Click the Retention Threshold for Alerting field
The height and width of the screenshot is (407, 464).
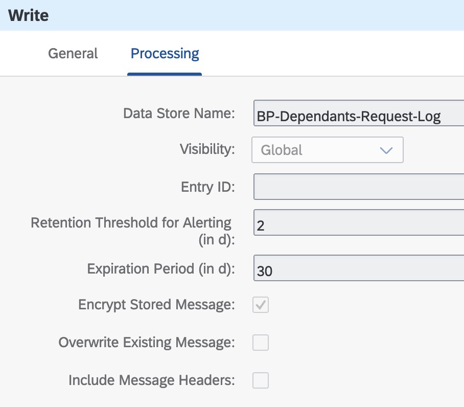[x=359, y=222]
